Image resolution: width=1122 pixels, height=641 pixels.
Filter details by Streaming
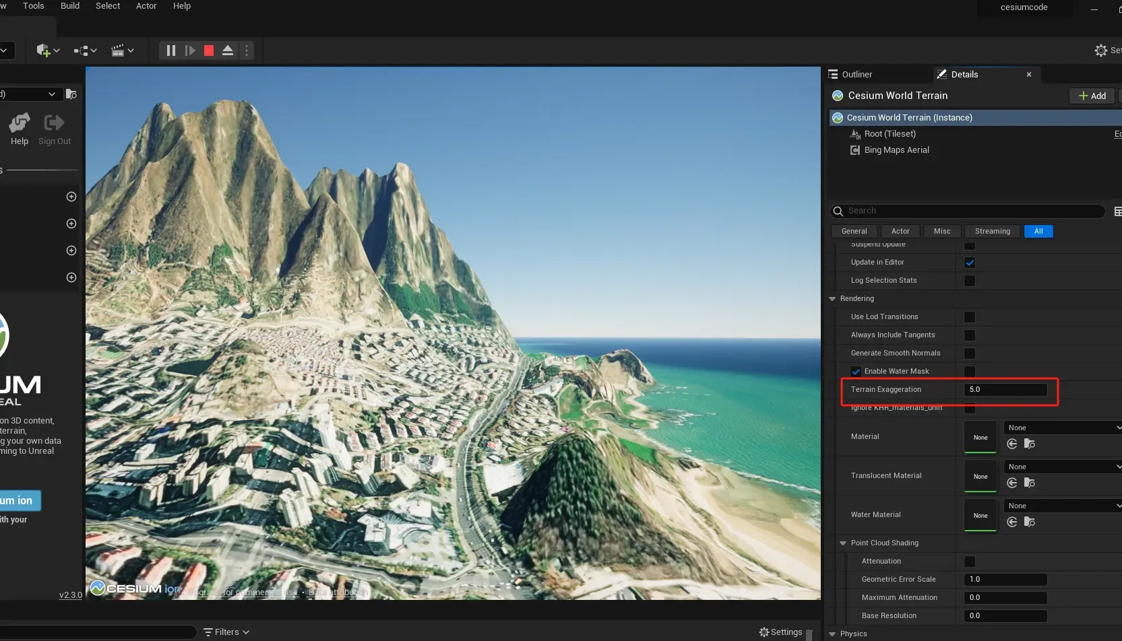coord(993,232)
